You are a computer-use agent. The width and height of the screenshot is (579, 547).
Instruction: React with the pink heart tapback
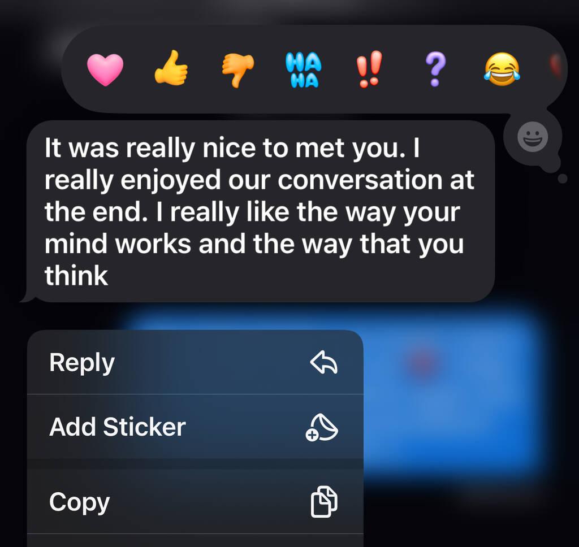(x=105, y=70)
